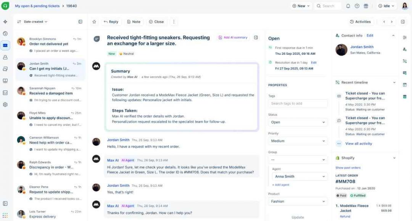
Task: Close the ticket with Close button
Action: [x=156, y=22]
